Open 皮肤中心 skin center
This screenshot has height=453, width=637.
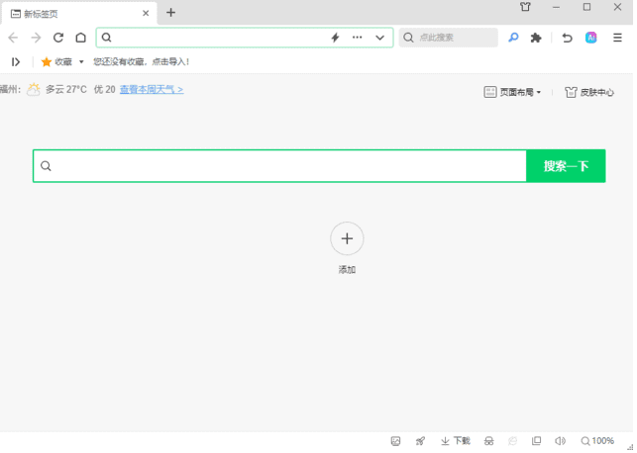point(589,92)
